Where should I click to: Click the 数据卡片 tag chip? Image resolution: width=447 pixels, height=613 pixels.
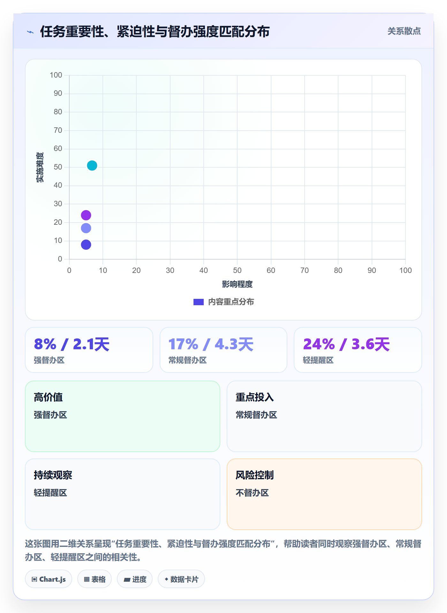pos(181,579)
